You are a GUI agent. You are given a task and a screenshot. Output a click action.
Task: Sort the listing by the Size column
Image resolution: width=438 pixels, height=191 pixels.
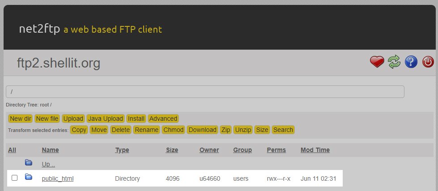(x=172, y=150)
